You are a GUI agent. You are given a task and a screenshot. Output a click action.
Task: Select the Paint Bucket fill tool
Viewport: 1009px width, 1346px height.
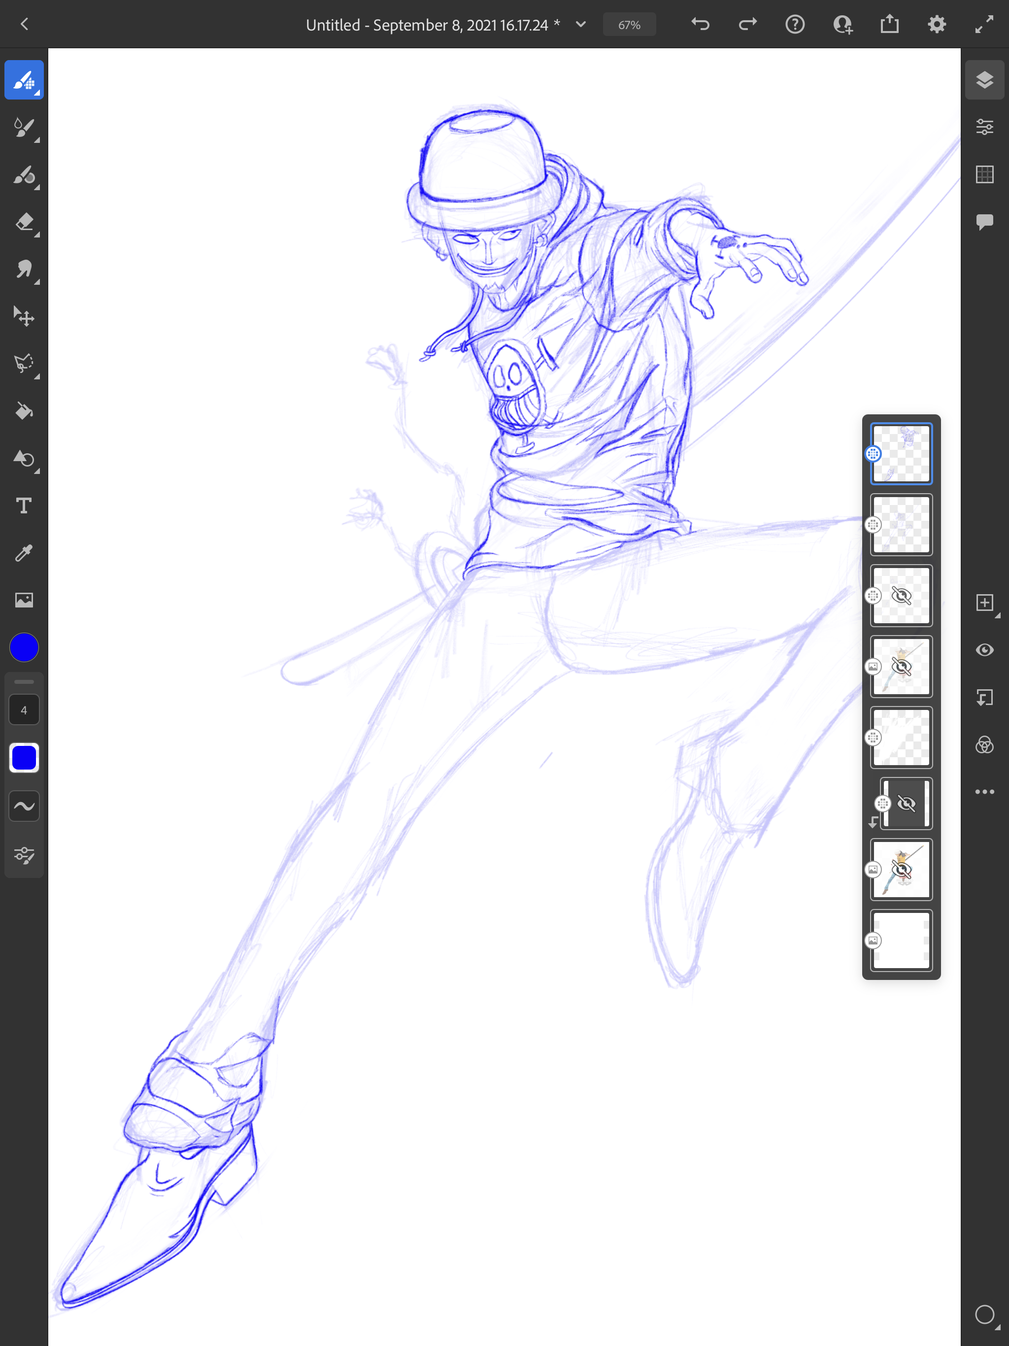coord(24,411)
